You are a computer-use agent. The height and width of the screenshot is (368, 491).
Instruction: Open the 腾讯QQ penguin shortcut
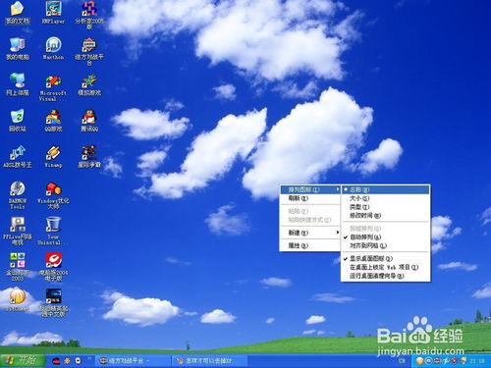coord(89,121)
